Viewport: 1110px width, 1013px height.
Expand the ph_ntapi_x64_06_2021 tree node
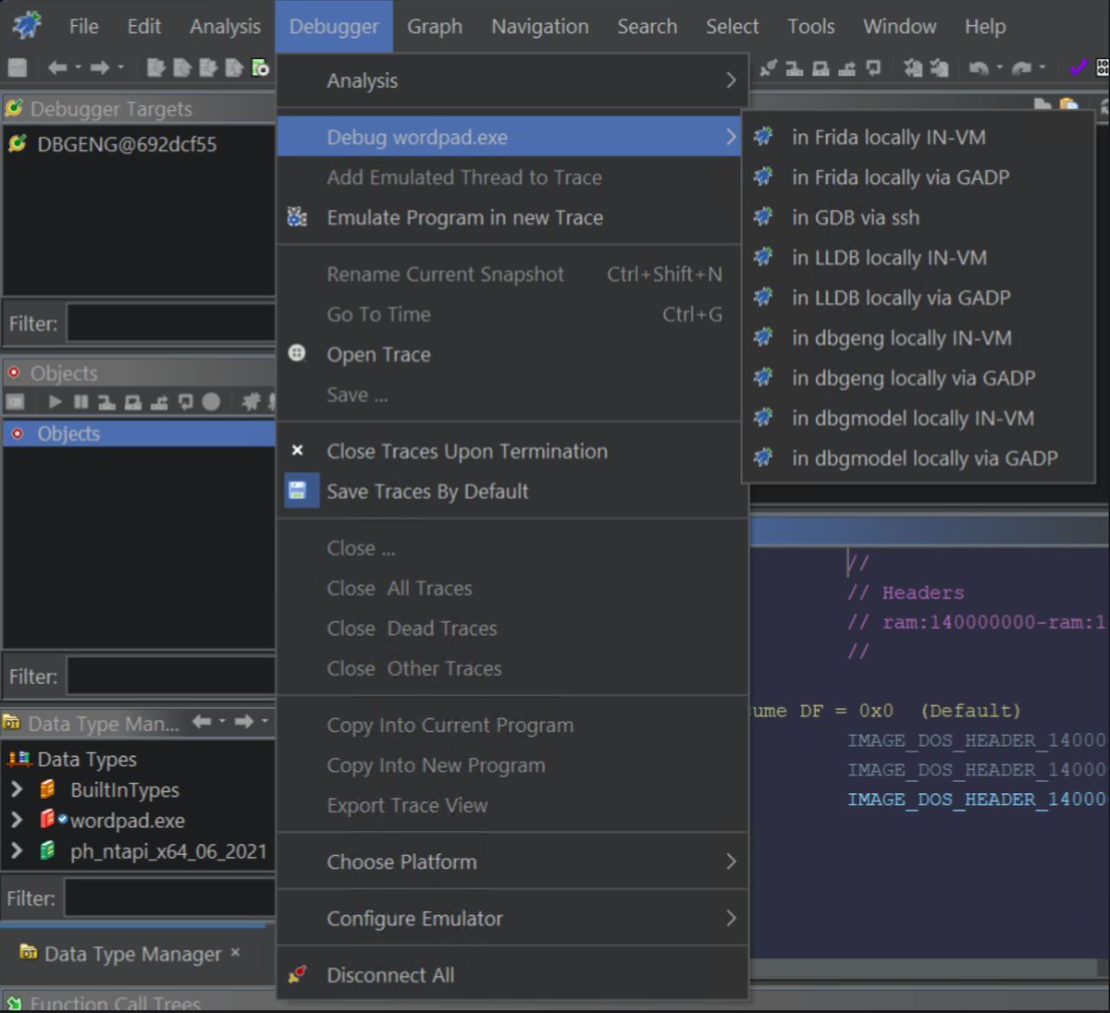tap(16, 850)
